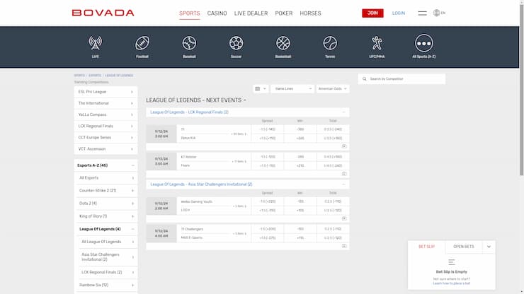The height and width of the screenshot is (294, 524).
Task: Switch to the Open Bets tab
Action: [464, 247]
